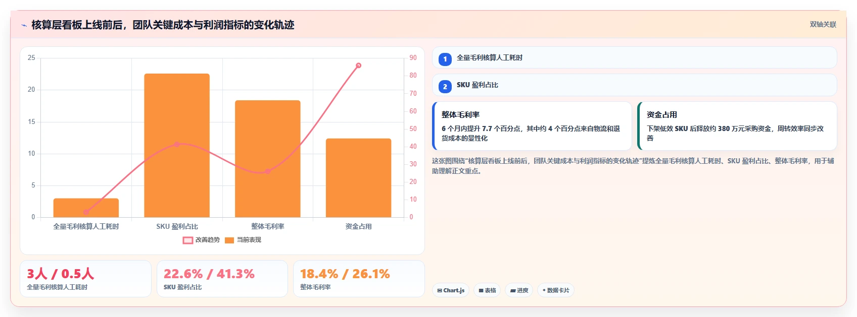Click the 进度 tag chip
Screen dimensions: 857x317
click(519, 290)
